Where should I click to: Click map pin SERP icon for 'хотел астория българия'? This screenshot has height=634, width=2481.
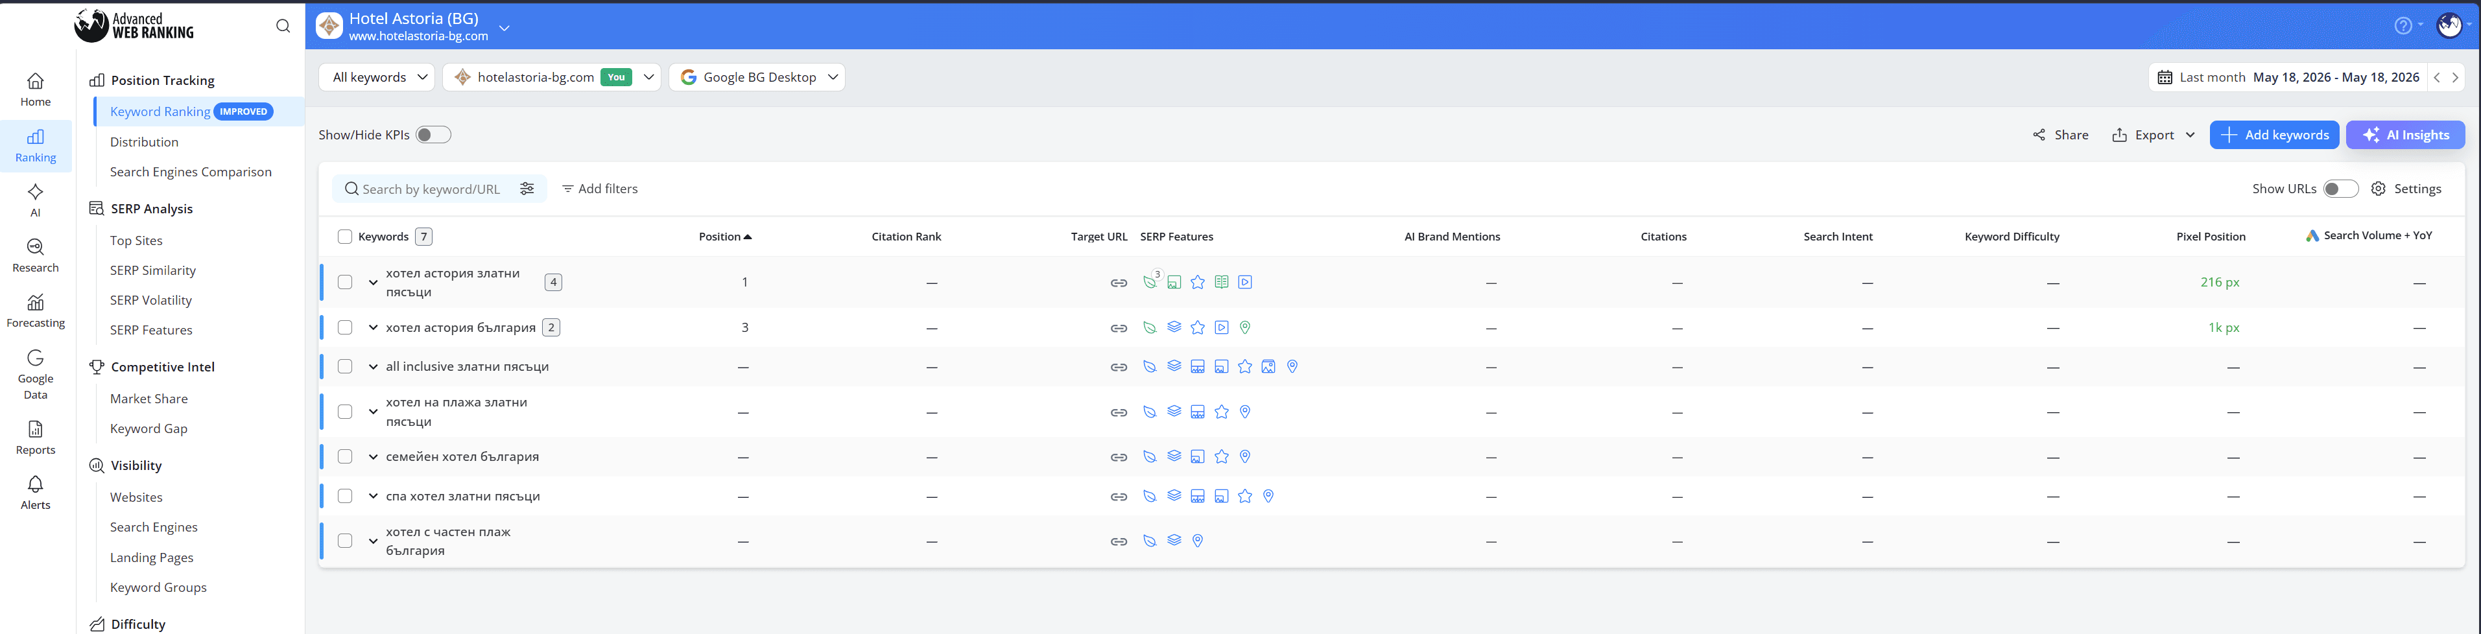[1245, 327]
